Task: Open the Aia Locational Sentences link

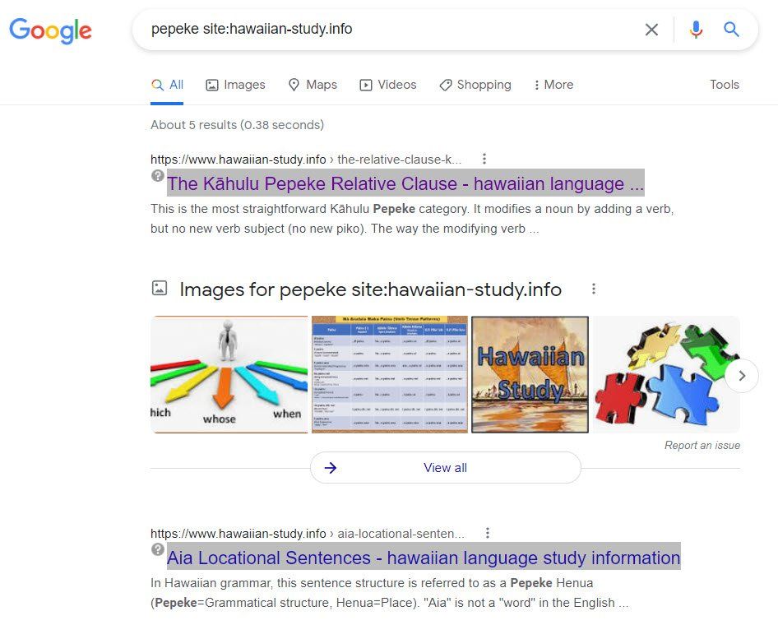Action: [x=424, y=558]
